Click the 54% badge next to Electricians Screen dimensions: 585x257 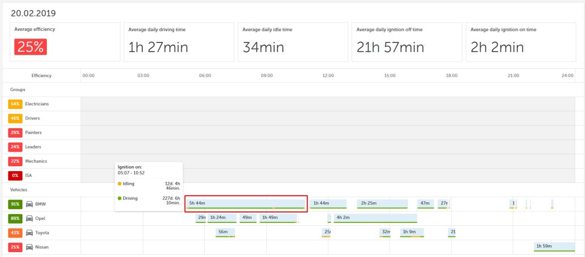click(15, 104)
